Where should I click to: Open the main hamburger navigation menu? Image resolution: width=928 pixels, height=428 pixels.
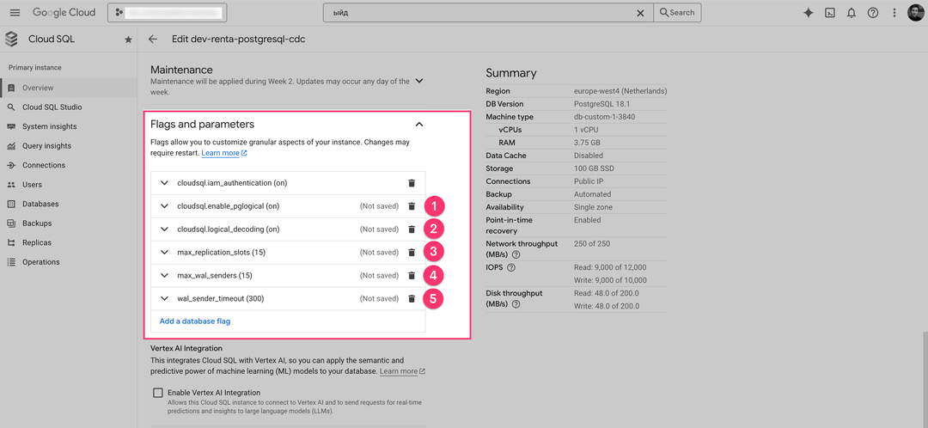tap(15, 13)
